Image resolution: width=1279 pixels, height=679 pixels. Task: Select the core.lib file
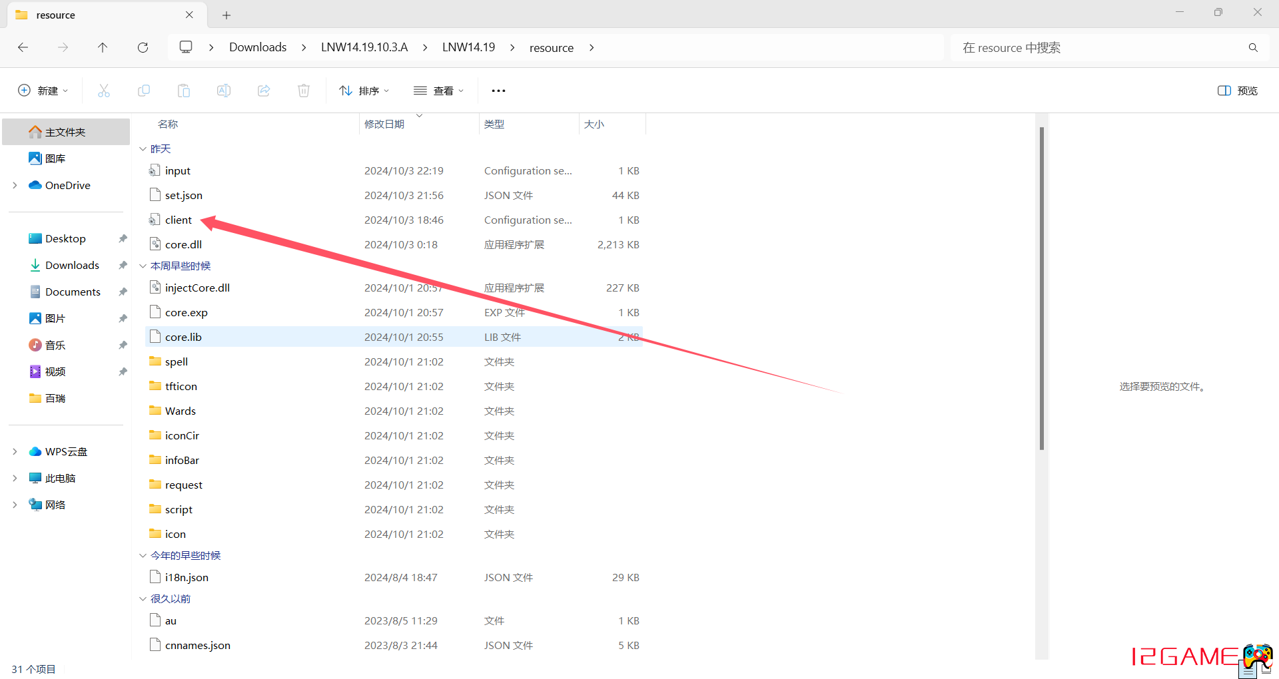pos(394,337)
